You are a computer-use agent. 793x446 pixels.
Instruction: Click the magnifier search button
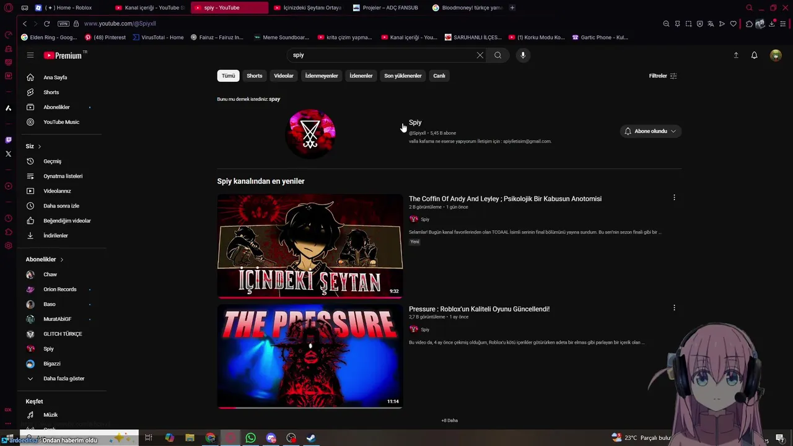coord(497,55)
